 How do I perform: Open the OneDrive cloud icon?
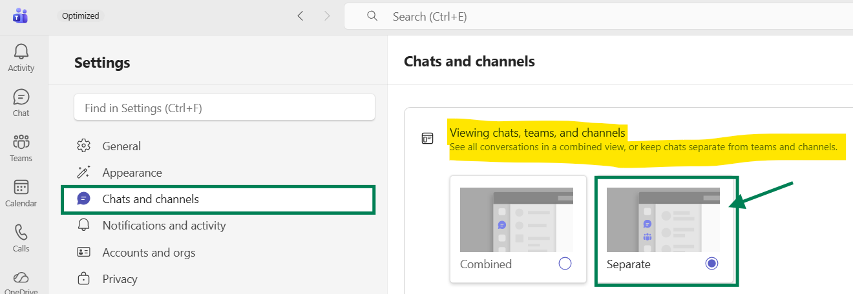pos(21,278)
